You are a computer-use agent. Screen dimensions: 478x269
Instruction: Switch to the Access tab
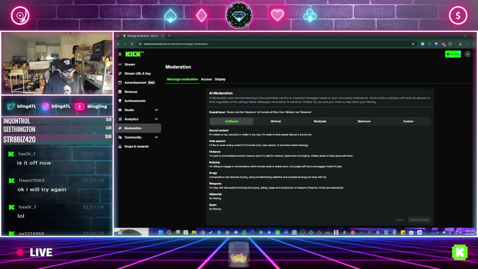(x=206, y=79)
